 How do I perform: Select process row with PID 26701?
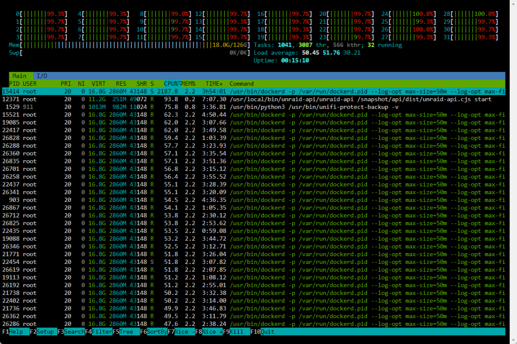click(x=253, y=169)
